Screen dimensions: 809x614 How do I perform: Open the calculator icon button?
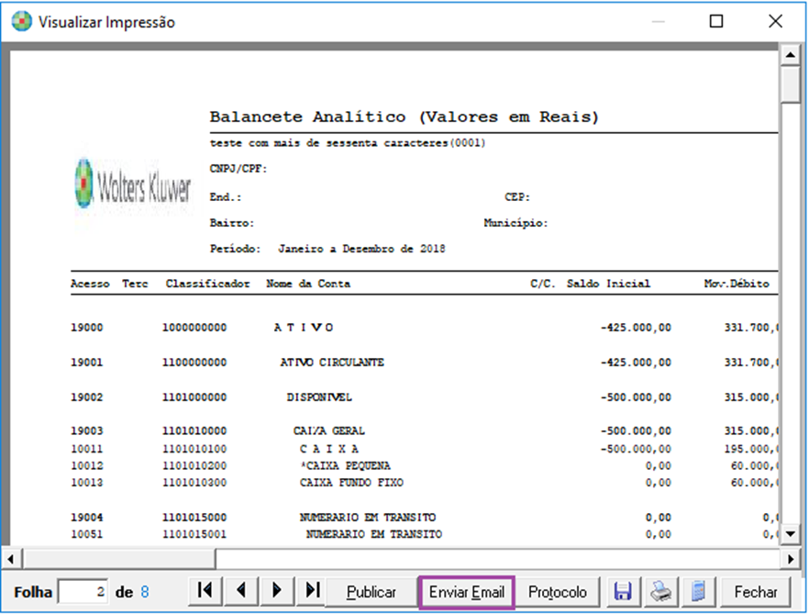(698, 591)
